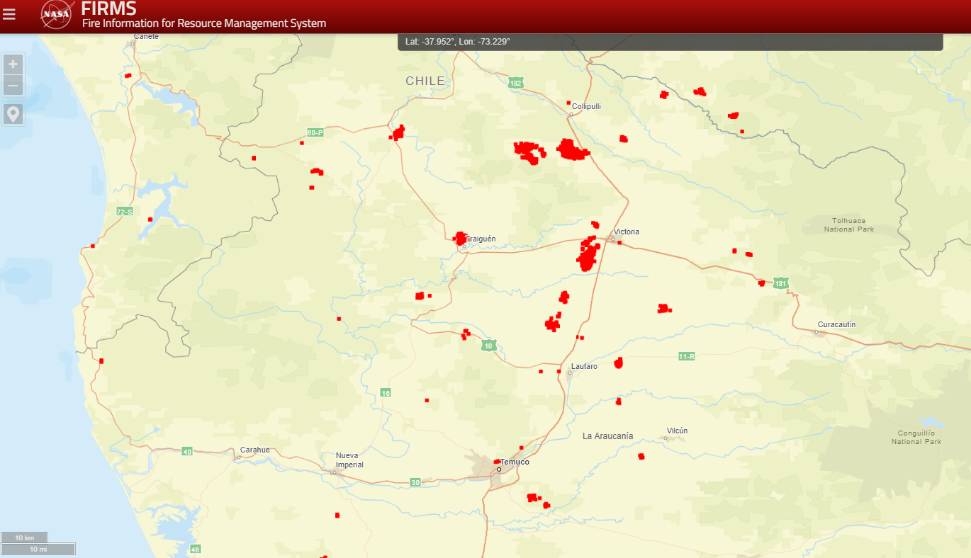Click the FIRMS title text

tap(108, 9)
